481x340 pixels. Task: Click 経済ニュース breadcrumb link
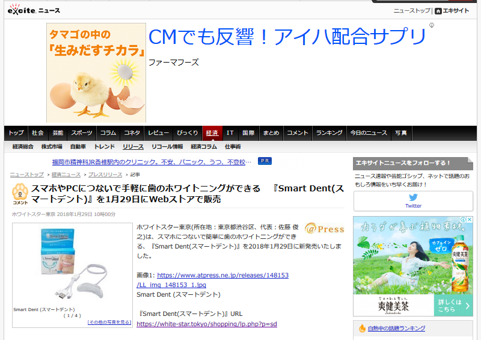tap(66, 175)
